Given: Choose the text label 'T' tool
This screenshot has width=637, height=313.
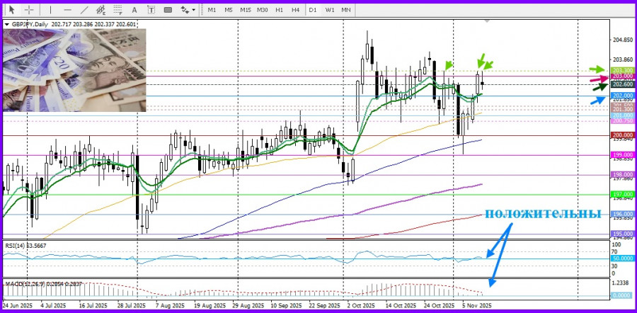Looking at the screenshot, I should (151, 10).
